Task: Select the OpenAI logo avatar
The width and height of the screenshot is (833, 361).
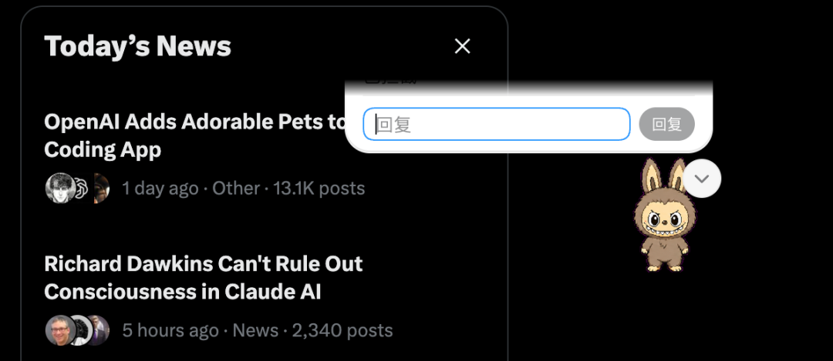Action: [81, 188]
